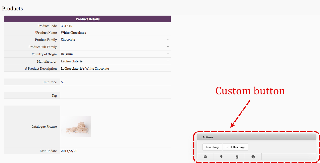Screen dimensions: 320x163
Task: Open the clipboard checkmark icon
Action: [x=237, y=157]
